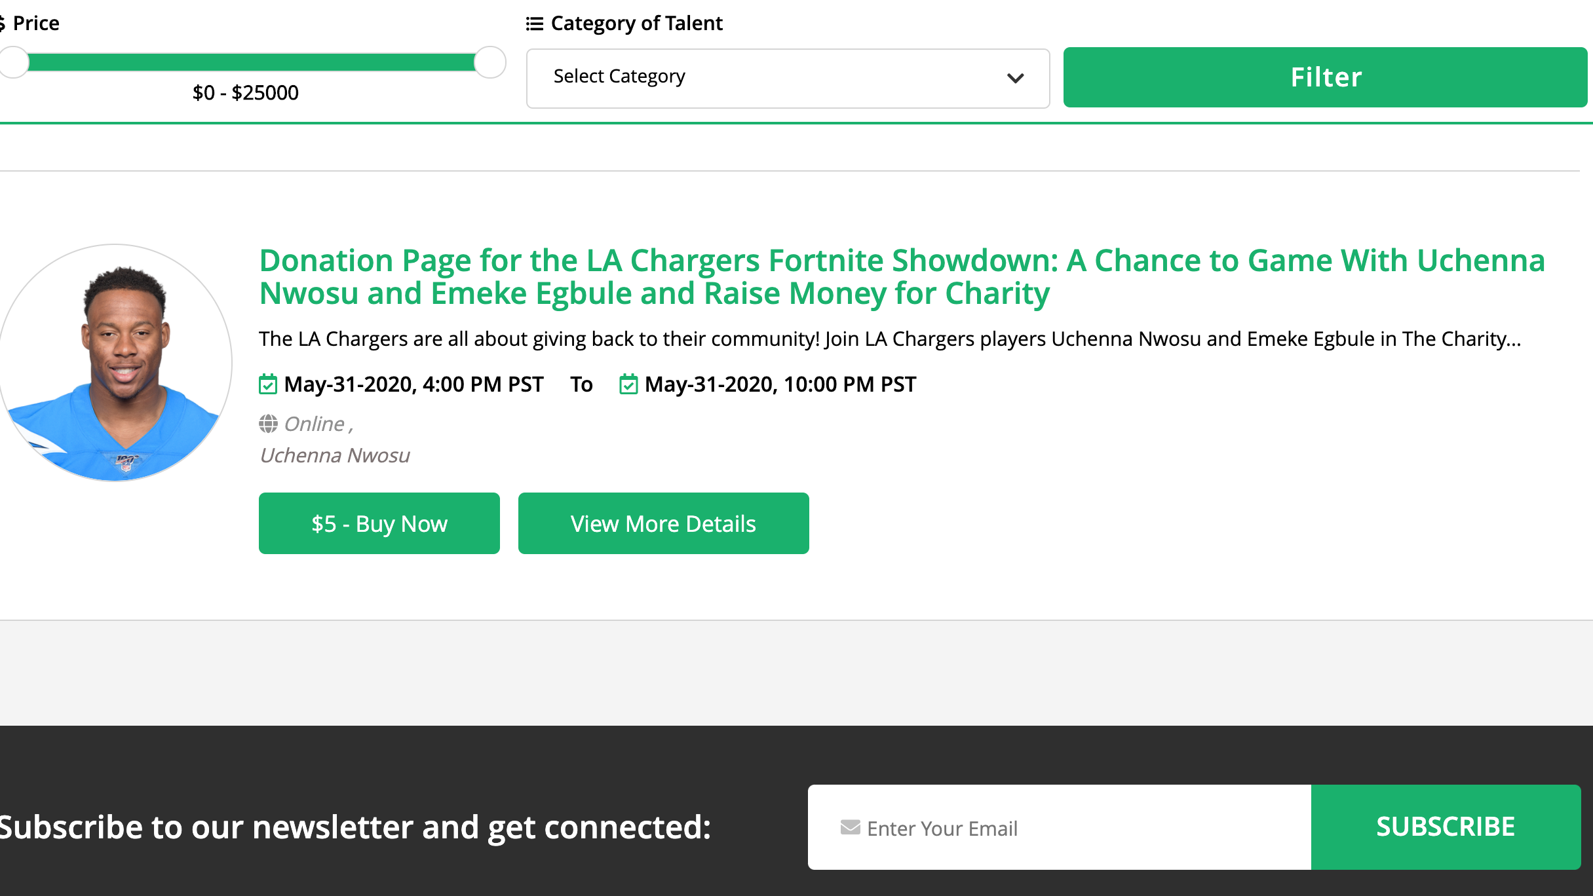Open the Select Category dropdown
This screenshot has height=896, width=1593.
(x=786, y=78)
